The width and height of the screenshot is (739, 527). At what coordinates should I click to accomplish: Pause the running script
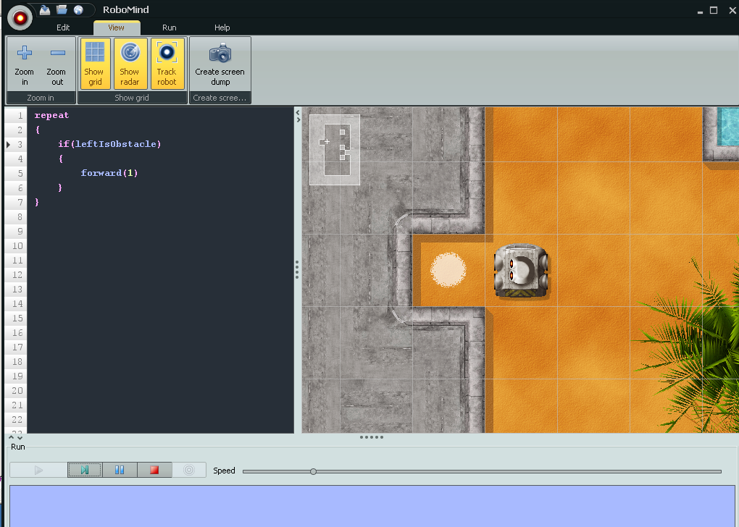pyautogui.click(x=120, y=470)
